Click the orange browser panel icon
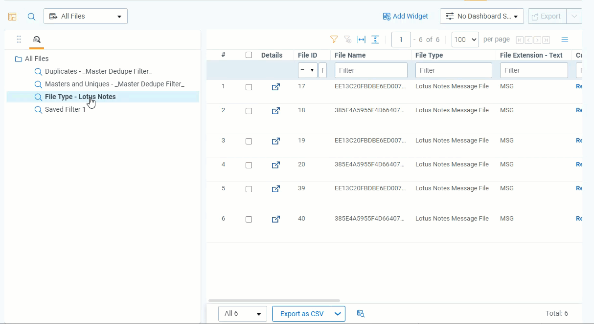Viewport: 594px width, 324px height. pos(12,17)
